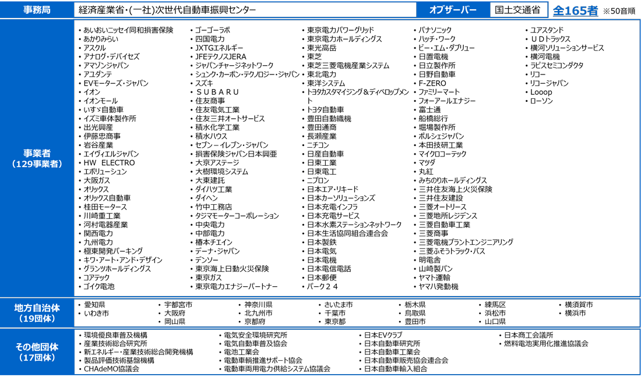Click the 経済産業省 secretariat text field
The image size is (641, 377).
coord(245,10)
